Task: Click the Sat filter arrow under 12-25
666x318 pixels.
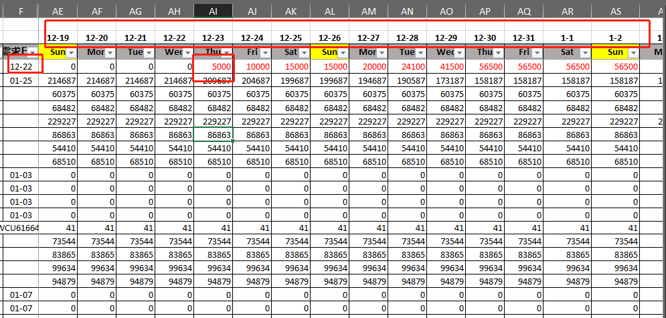Action: 304,52
